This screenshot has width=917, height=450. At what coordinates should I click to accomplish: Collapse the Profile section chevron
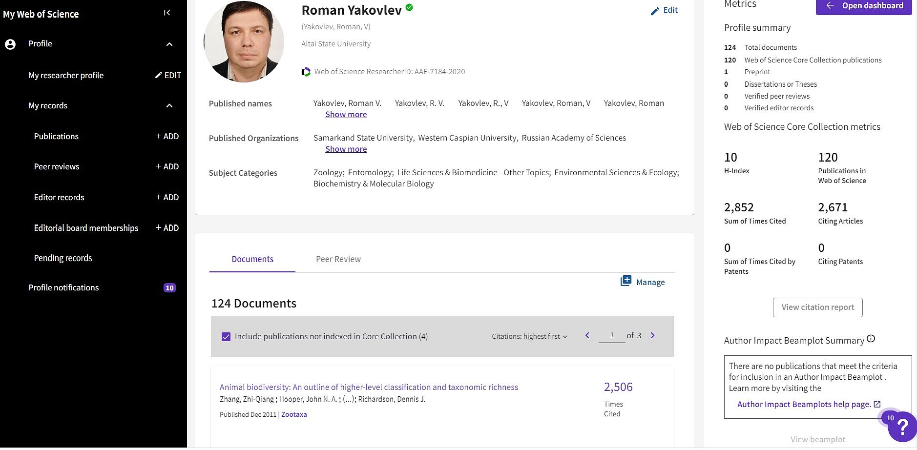click(169, 44)
